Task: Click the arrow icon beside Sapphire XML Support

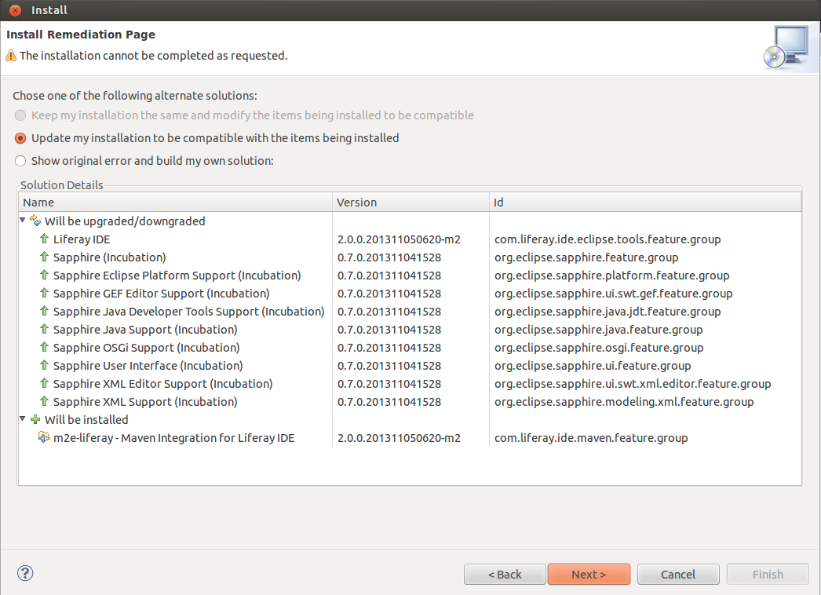Action: (45, 402)
